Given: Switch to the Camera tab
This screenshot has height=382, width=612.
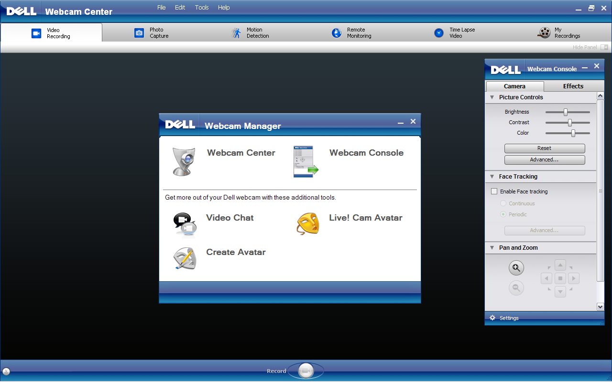Looking at the screenshot, I should point(515,86).
